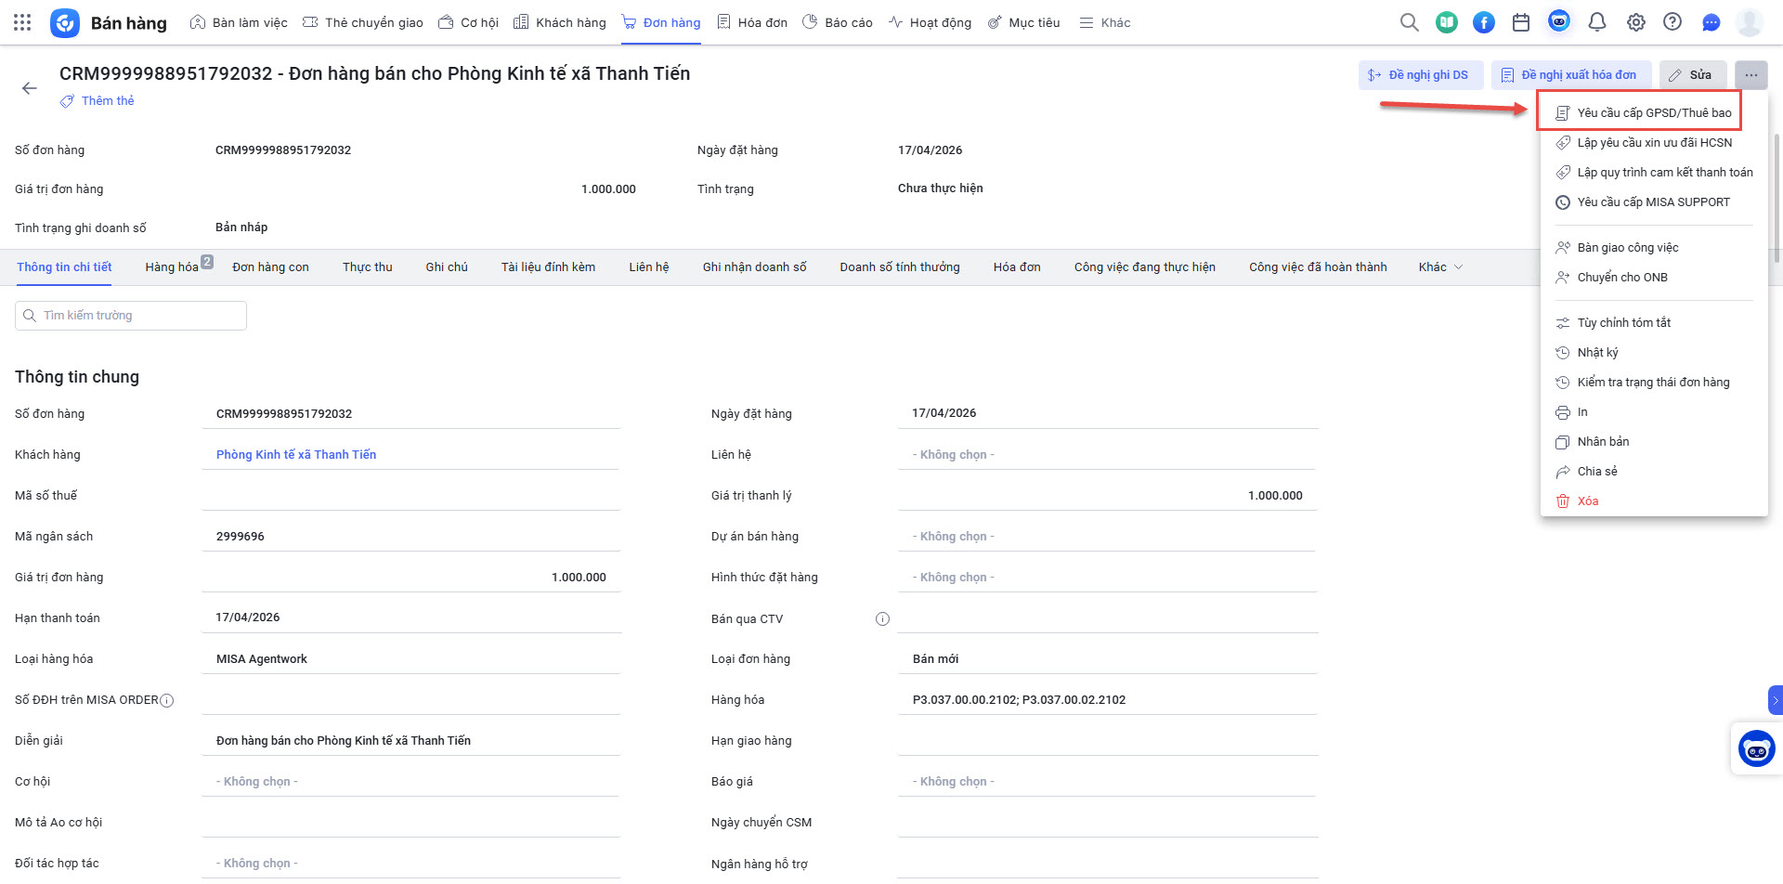Screen dimensions: 1783x884
Task: Choose Nhân bản from the menu
Action: pyautogui.click(x=1603, y=442)
